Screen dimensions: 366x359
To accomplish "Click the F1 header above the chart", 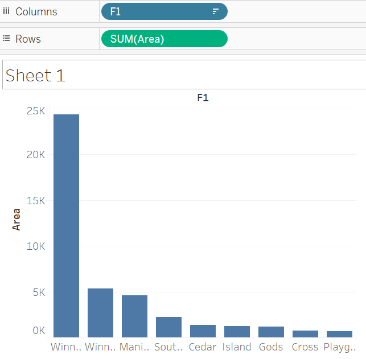I will [203, 98].
